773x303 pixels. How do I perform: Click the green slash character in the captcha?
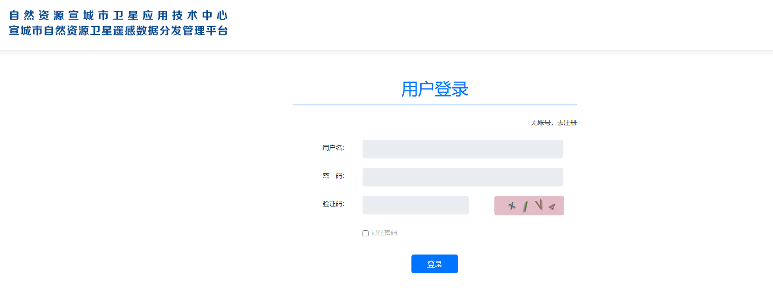526,206
